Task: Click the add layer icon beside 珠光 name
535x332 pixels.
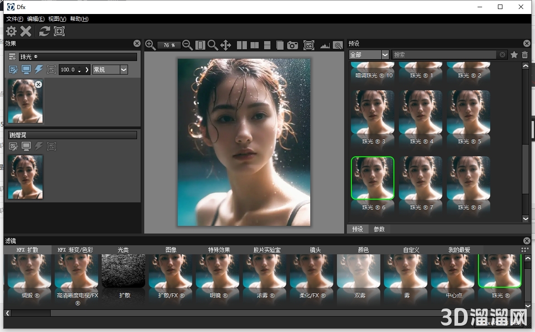Action: (12, 56)
